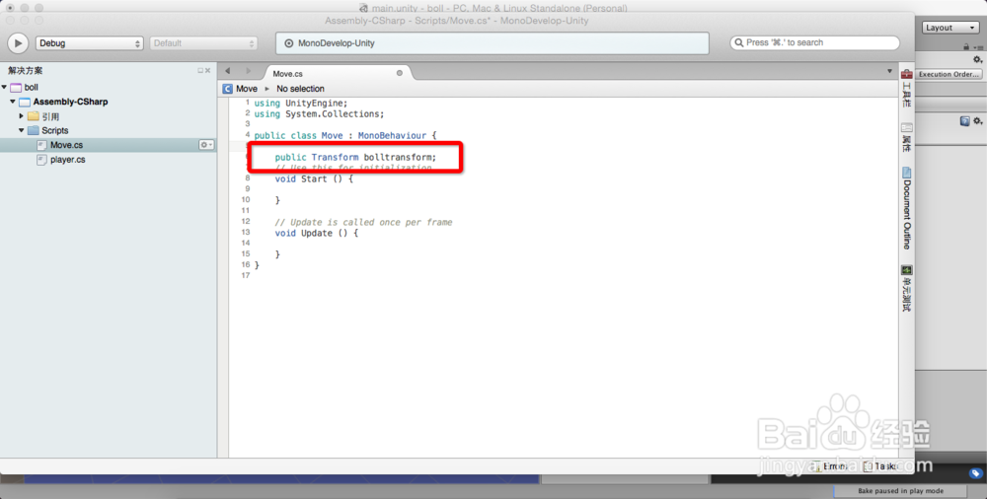Viewport: 987px width, 499px height.
Task: Open the Unity panel context menu icon
Action: pos(979,47)
